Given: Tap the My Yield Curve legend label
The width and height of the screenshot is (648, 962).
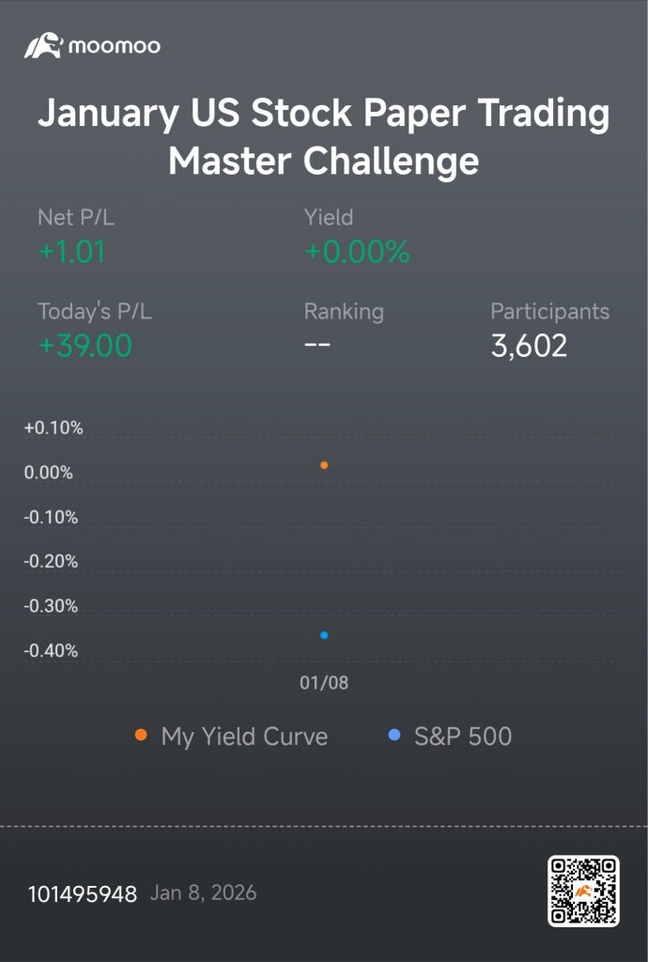Looking at the screenshot, I should point(244,737).
